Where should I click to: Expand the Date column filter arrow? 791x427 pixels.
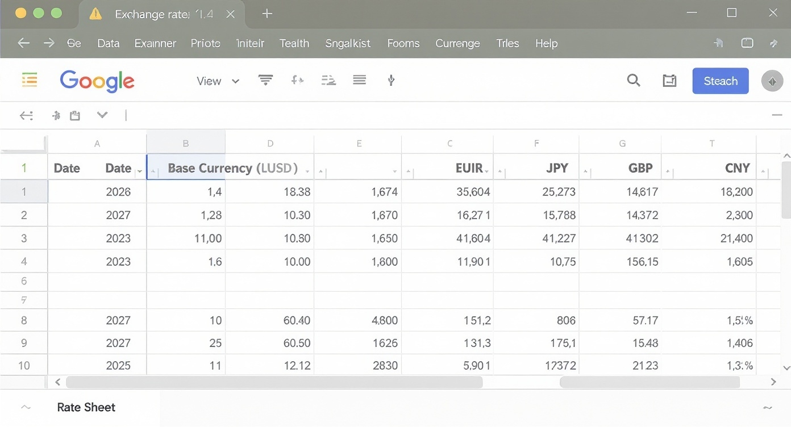(x=139, y=170)
